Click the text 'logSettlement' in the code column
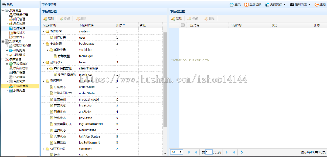Image resolution: width=327 pixels, height=157 pixels. (x=89, y=142)
